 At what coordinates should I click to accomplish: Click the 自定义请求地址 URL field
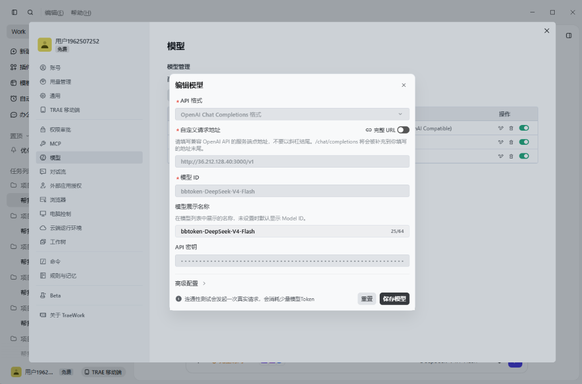pyautogui.click(x=292, y=161)
